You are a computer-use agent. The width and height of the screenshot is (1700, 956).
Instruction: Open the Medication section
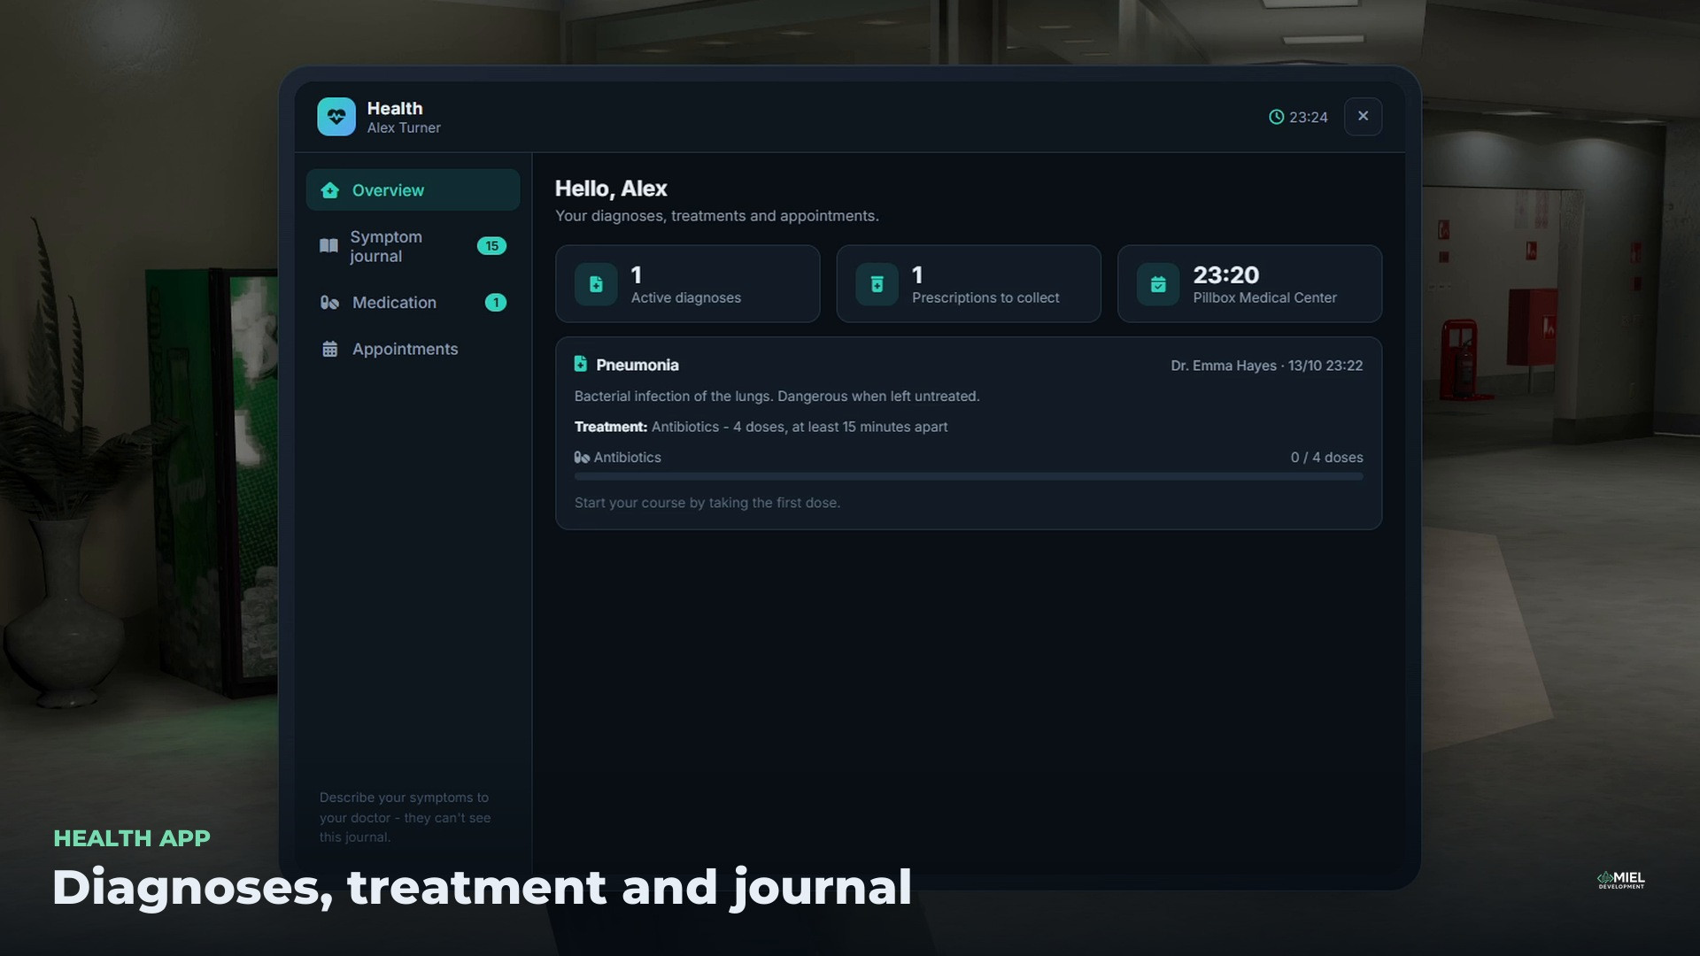tap(413, 303)
